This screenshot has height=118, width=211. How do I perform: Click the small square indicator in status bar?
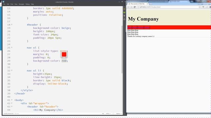coord(113,114)
